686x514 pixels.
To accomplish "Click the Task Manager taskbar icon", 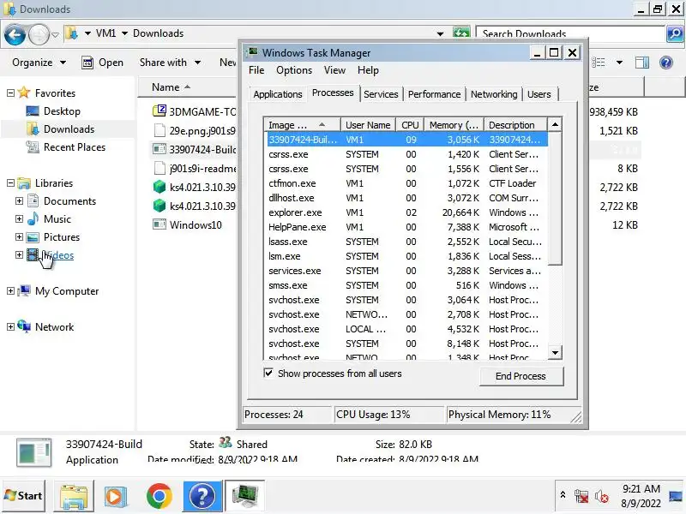I will tap(244, 496).
